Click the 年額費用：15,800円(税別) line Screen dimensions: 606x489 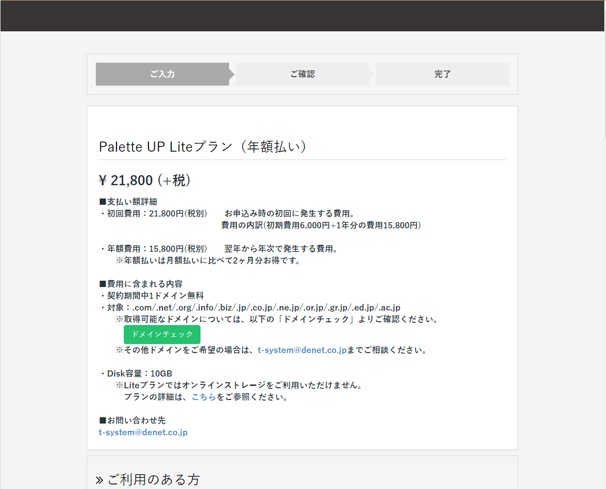[x=153, y=248]
